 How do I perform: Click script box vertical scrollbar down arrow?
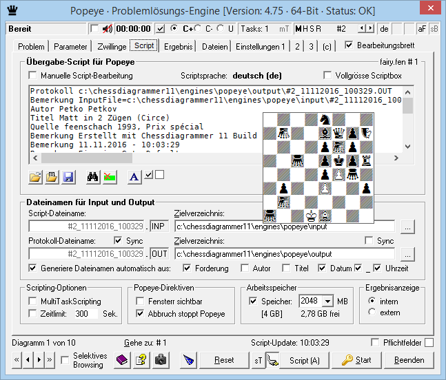407,147
